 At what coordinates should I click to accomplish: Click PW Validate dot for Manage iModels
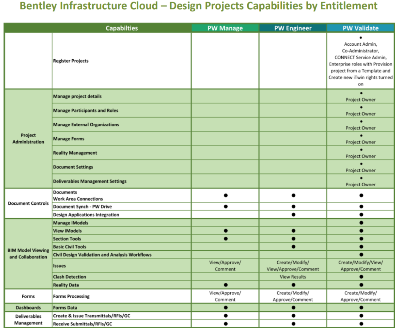pyautogui.click(x=361, y=223)
